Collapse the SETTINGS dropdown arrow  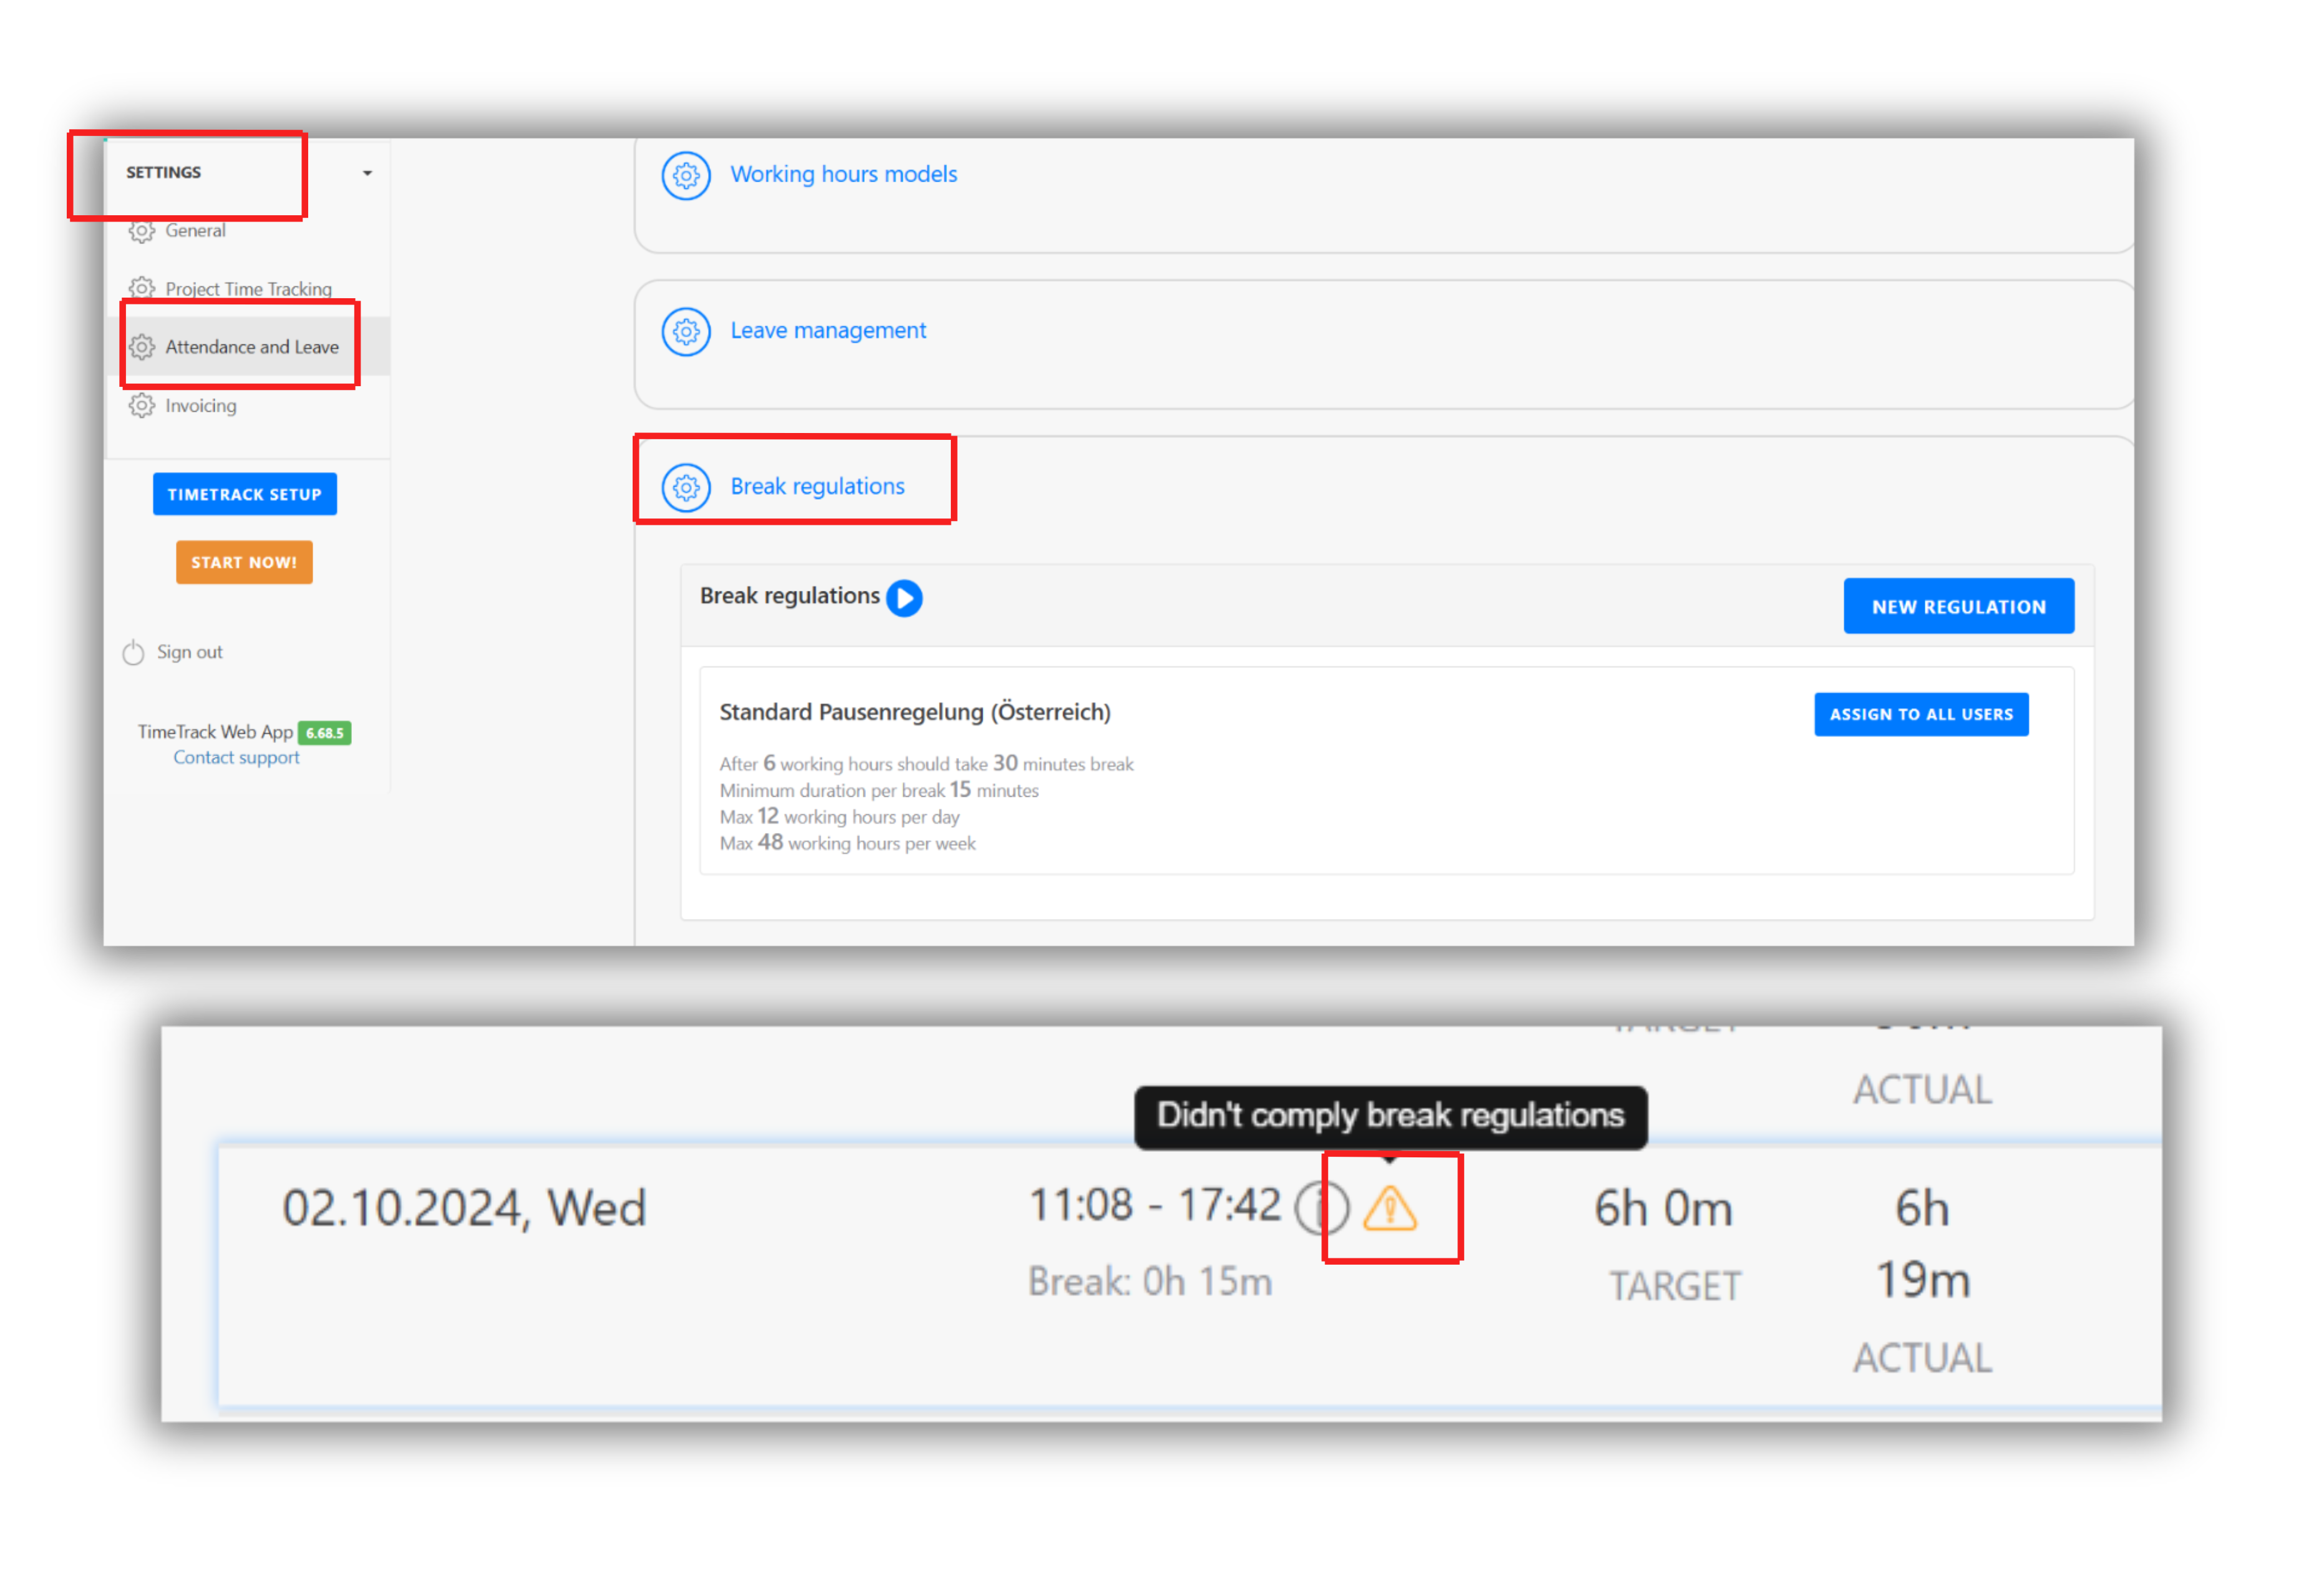coord(367,174)
